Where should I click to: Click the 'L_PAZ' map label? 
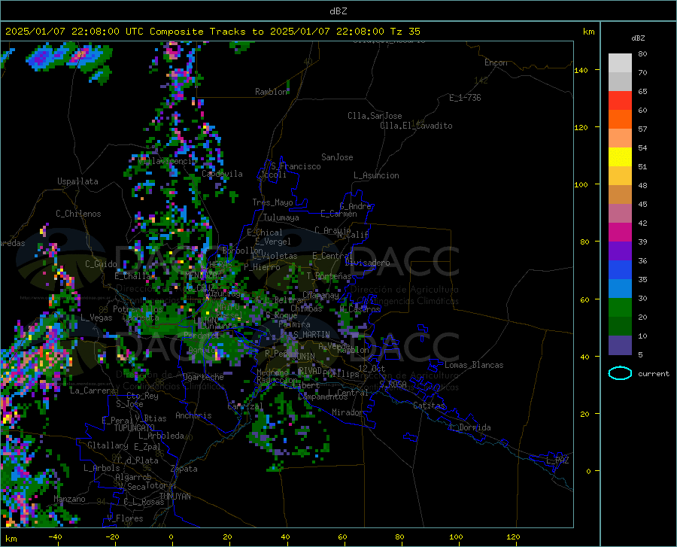[557, 460]
